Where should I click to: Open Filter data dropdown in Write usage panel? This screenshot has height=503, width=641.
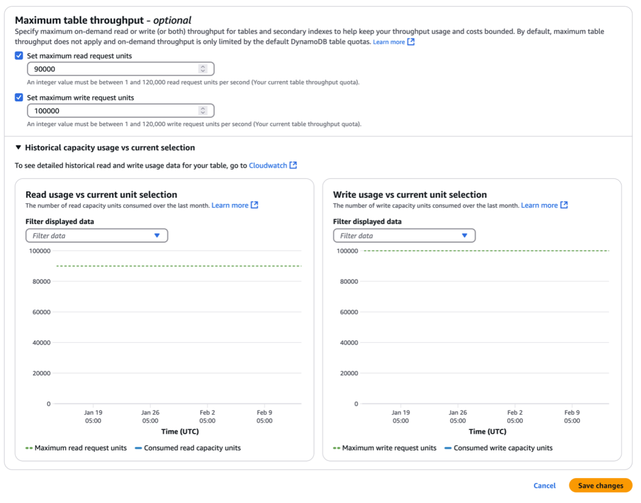pos(404,236)
